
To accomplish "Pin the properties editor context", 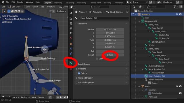I will coord(127,12).
